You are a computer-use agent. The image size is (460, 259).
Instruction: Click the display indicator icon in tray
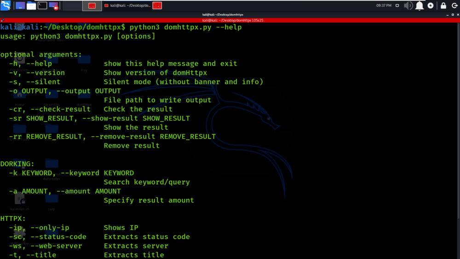397,6
